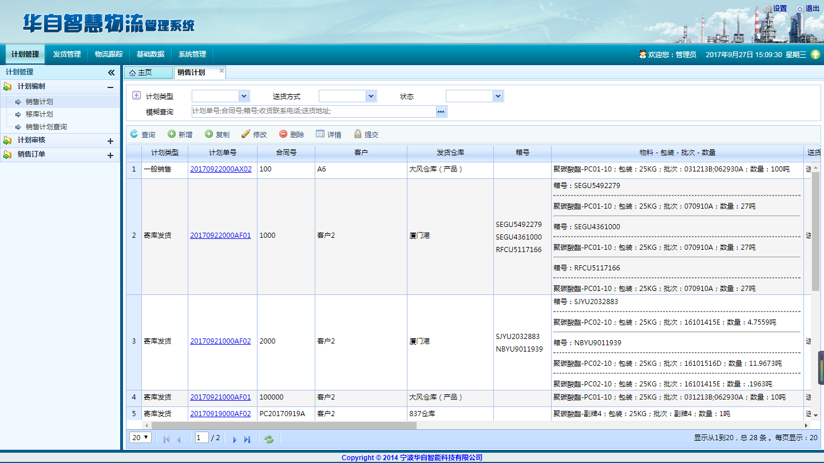The width and height of the screenshot is (824, 463).
Task: Open the 计划类型 dropdown
Action: (x=244, y=96)
